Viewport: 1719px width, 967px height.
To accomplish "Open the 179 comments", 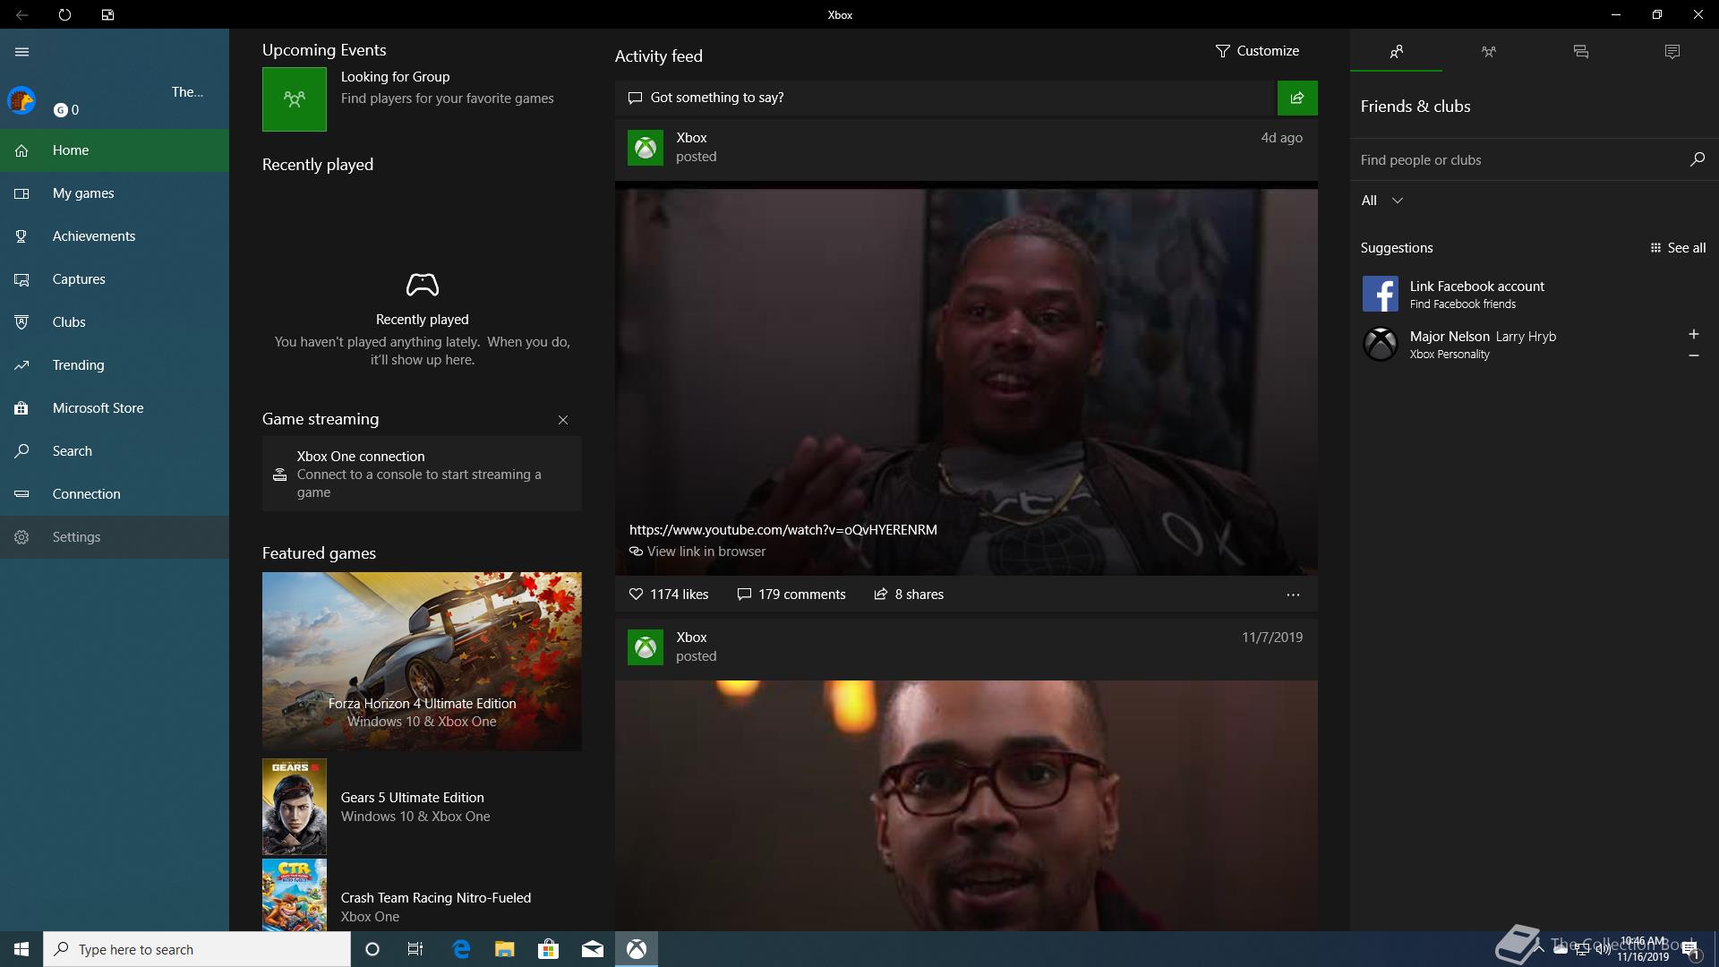I will pos(791,595).
